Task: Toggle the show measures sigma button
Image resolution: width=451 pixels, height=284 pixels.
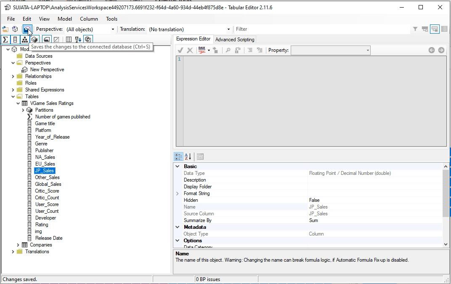Action: [x=5, y=40]
